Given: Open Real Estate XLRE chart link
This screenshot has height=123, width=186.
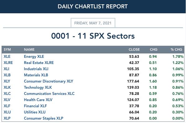Looking at the screenshot, I should (39, 63).
